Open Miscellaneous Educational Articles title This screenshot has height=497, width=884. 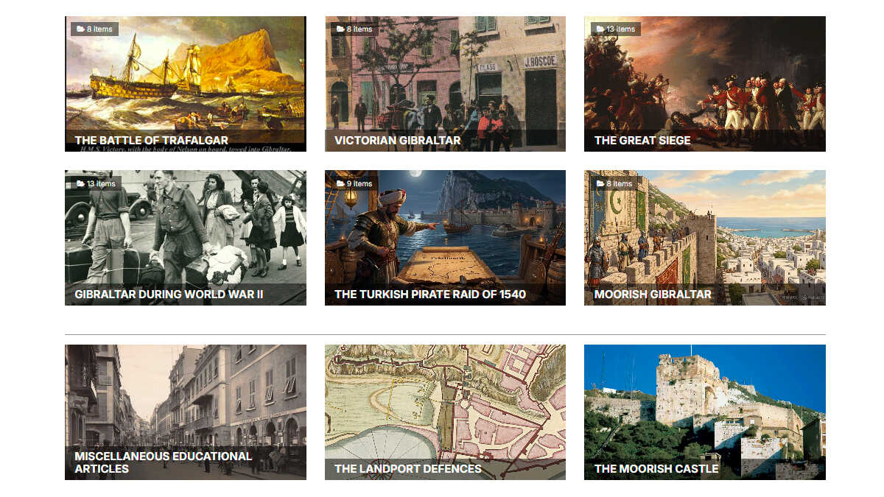[163, 462]
